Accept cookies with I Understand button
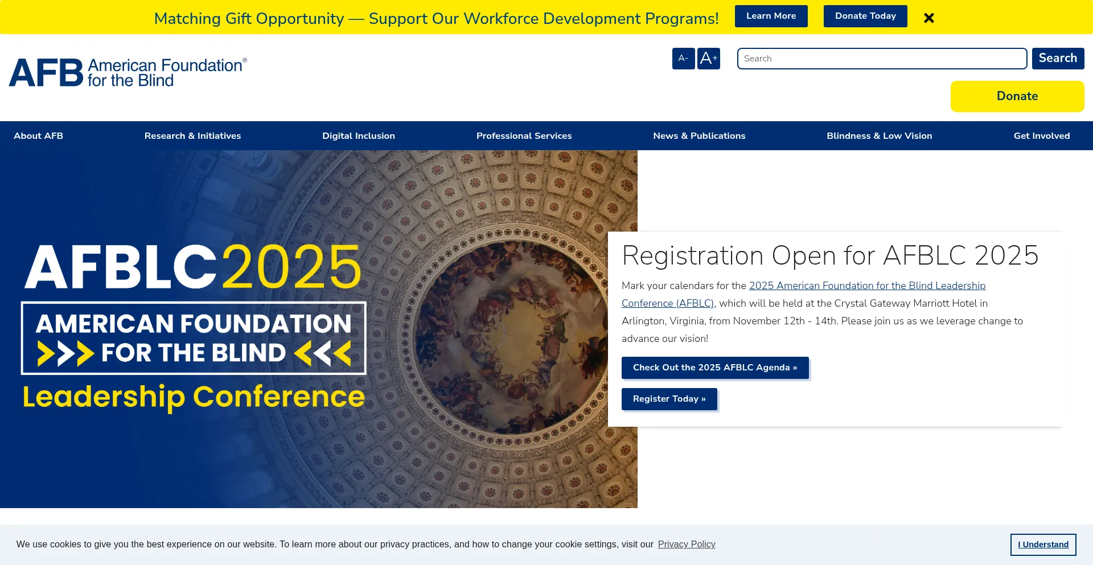The width and height of the screenshot is (1093, 565). coord(1043,545)
